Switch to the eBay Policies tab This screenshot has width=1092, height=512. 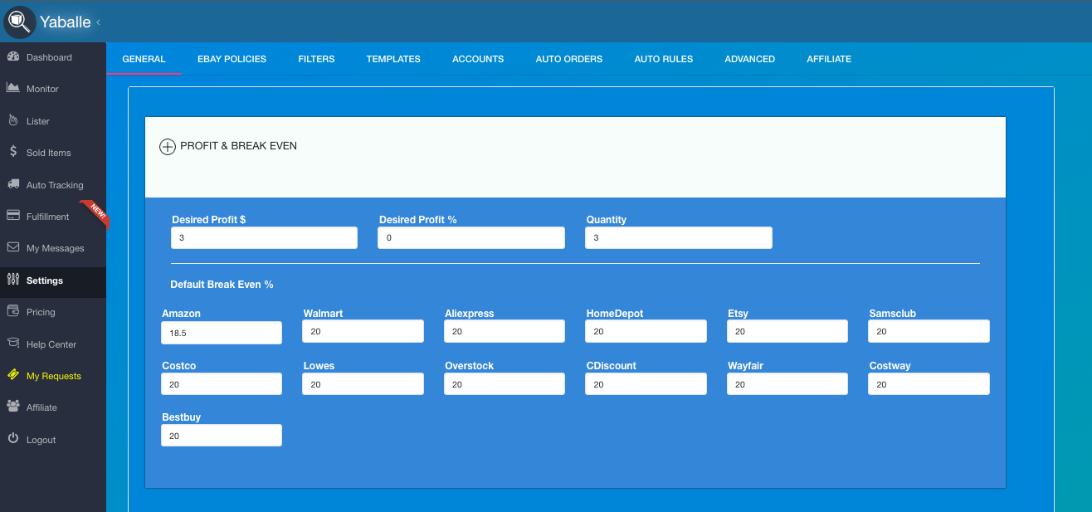coord(232,59)
